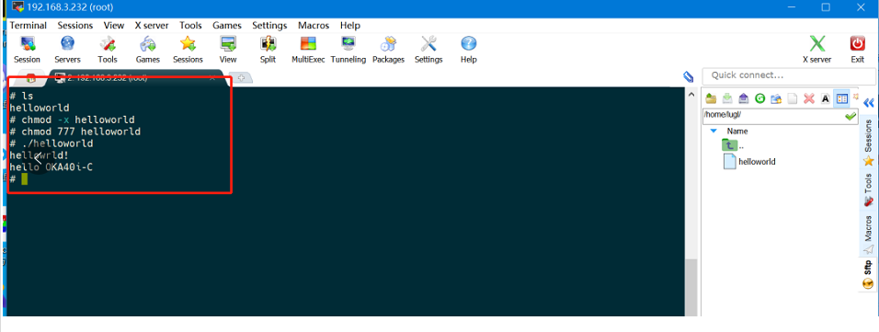Select the helloworld file in SFTP list
Image resolution: width=879 pixels, height=332 pixels.
(749, 162)
